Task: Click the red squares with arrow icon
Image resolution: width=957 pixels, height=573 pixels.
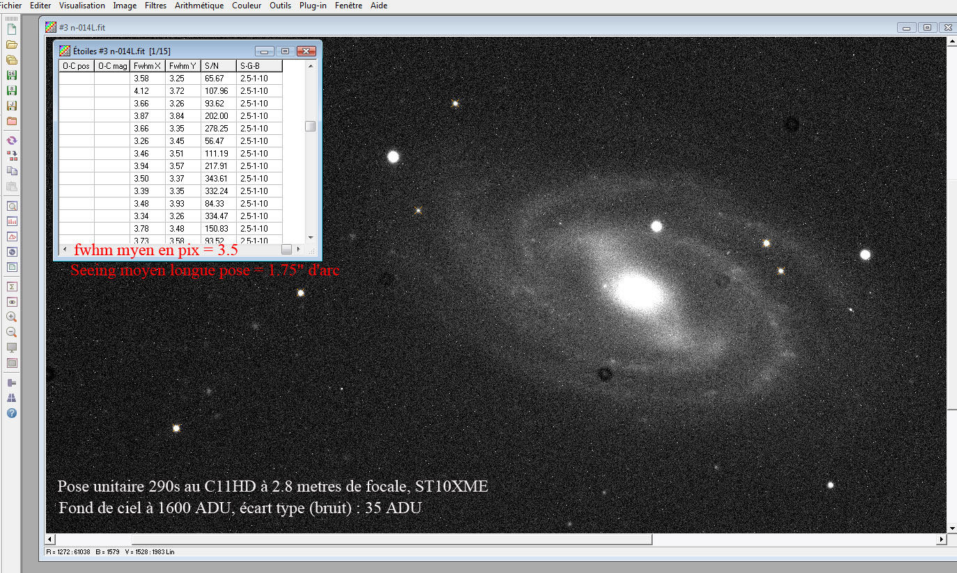Action: tap(12, 156)
